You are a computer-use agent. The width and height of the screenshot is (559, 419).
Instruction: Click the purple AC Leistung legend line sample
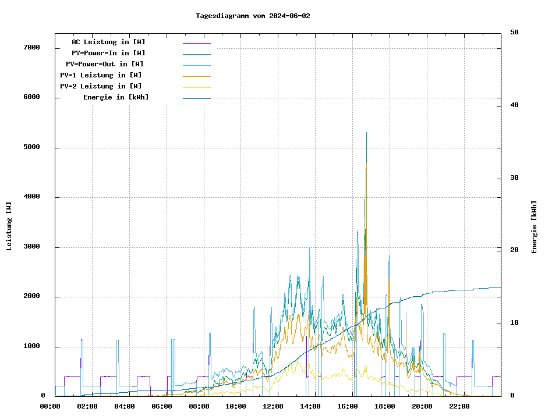[196, 43]
